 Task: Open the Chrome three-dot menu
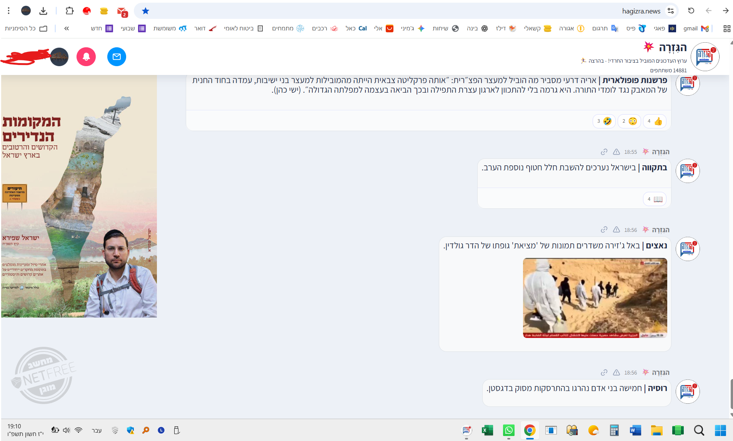8,11
